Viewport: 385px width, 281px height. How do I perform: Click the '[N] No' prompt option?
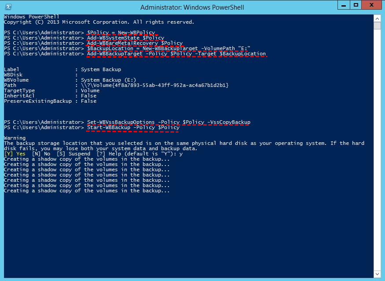click(41, 154)
